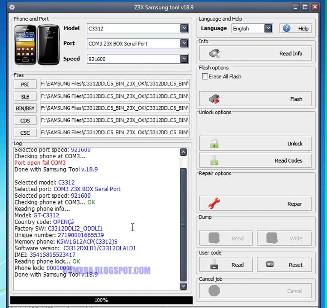Click the Read Codes green icon
This screenshot has height=308, width=327.
[214, 160]
